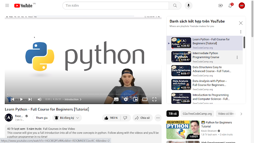Click the Chia sẻ share button
This screenshot has width=254, height=143.
tap(142, 118)
